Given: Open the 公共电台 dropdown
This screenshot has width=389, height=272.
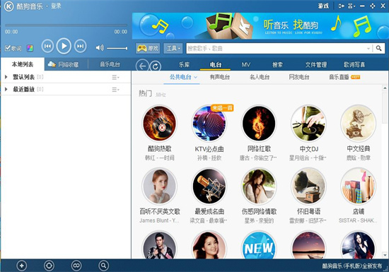Looking at the screenshot, I should pyautogui.click(x=183, y=77).
